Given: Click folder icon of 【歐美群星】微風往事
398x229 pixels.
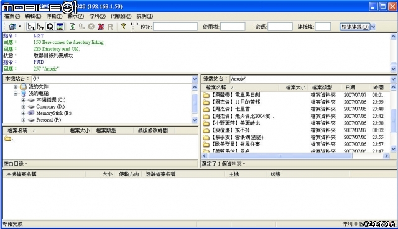Looking at the screenshot, I should [206, 145].
